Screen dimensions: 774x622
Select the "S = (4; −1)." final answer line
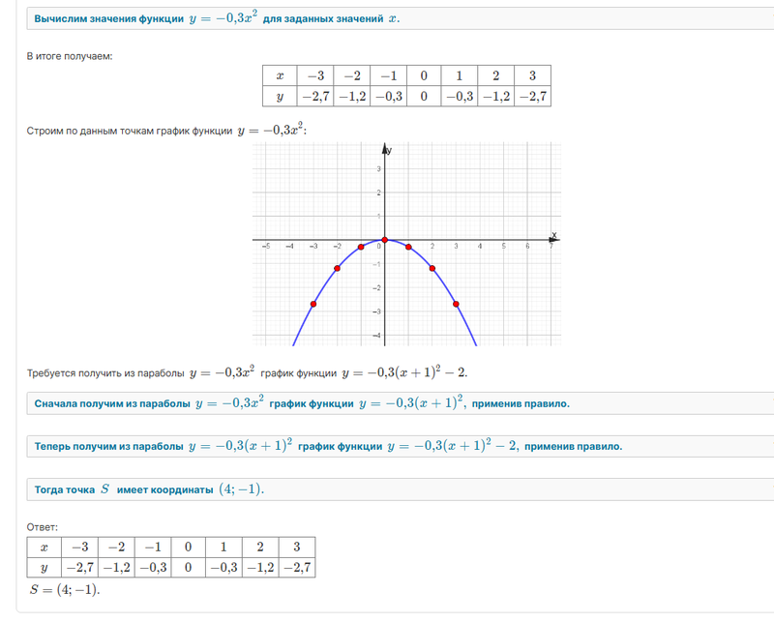click(x=66, y=589)
